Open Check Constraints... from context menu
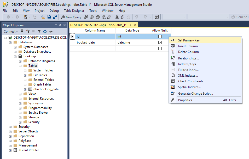The height and width of the screenshot is (159, 249). pos(205,81)
